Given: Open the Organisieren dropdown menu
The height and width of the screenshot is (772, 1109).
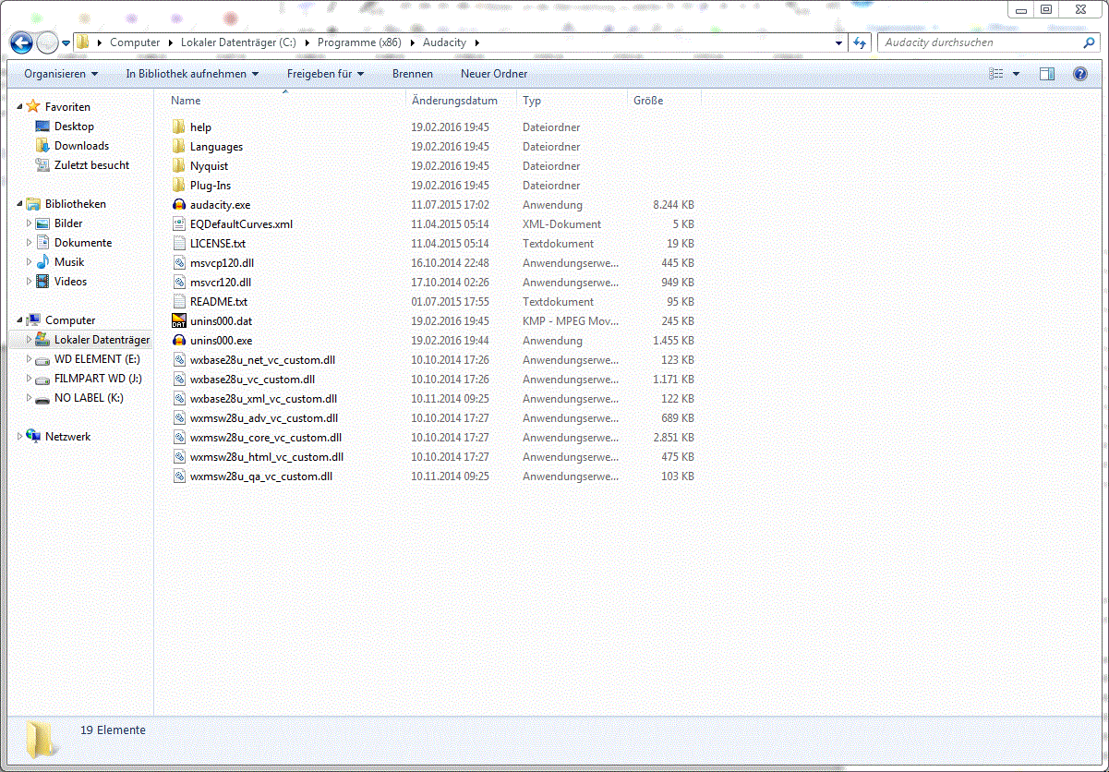Looking at the screenshot, I should [x=61, y=74].
